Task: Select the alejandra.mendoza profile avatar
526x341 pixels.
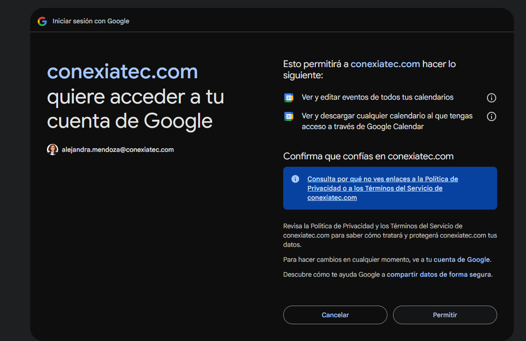Action: pyautogui.click(x=53, y=149)
